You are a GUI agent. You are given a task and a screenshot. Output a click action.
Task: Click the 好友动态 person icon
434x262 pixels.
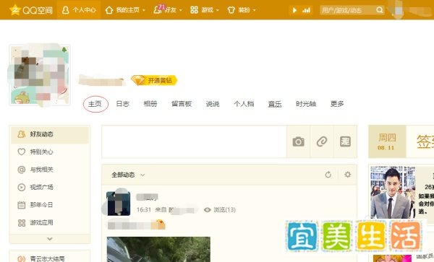(x=21, y=134)
